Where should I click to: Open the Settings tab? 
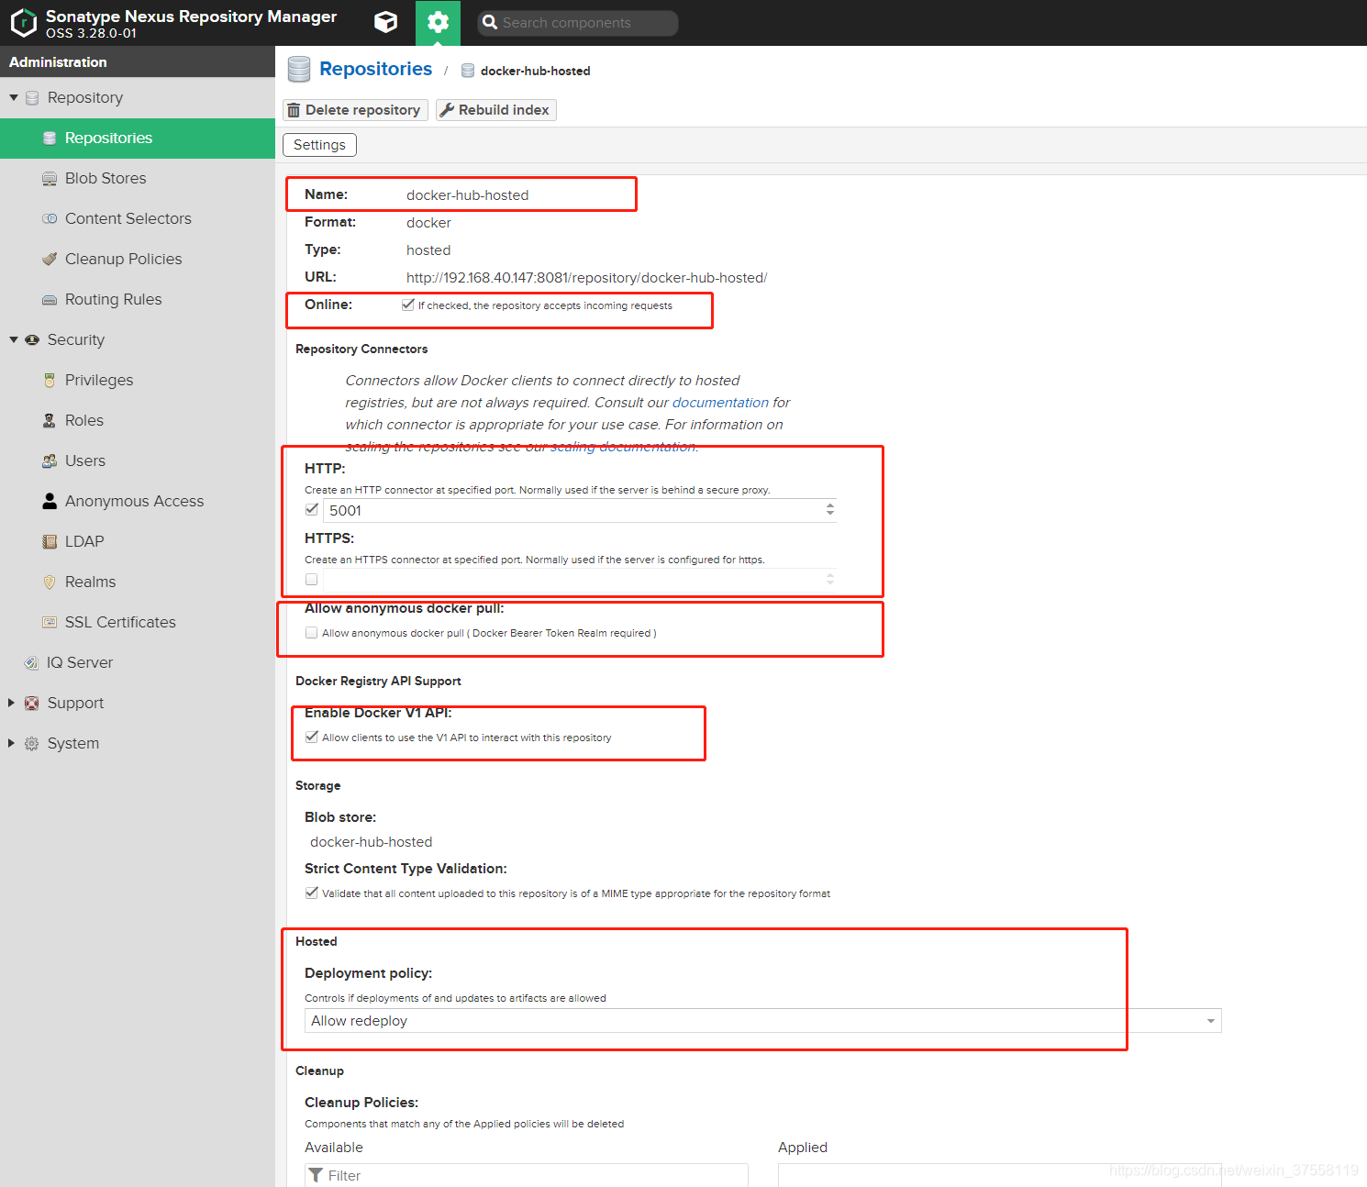pos(319,145)
